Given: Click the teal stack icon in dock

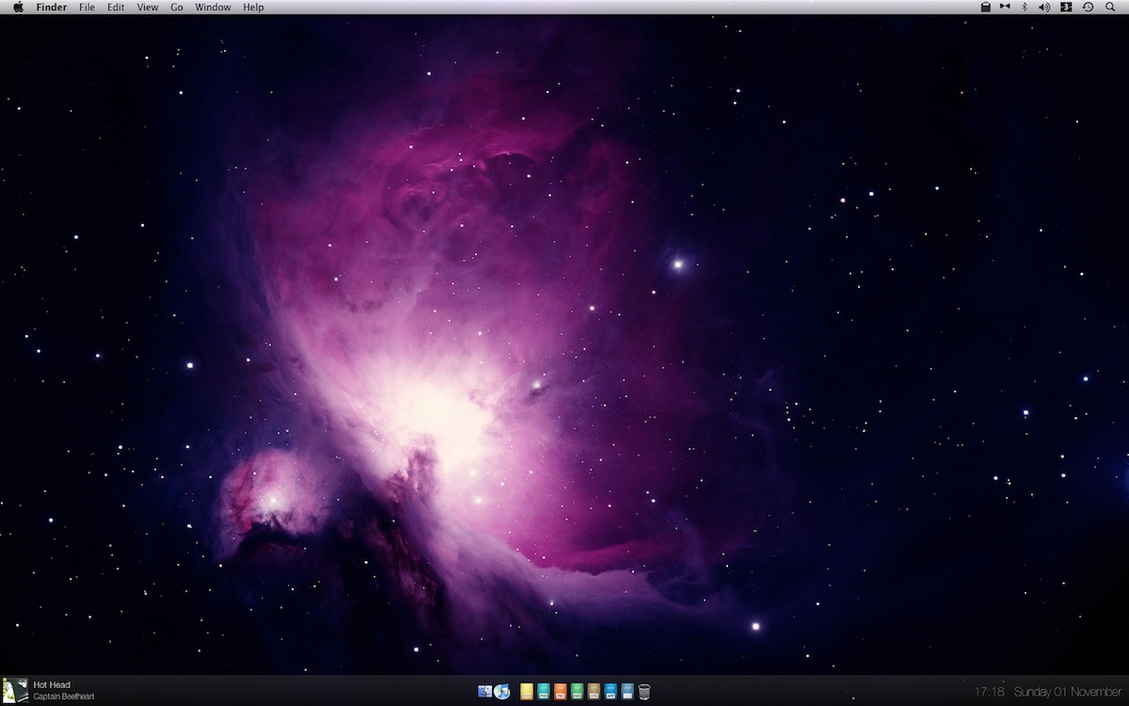Looking at the screenshot, I should (x=544, y=692).
